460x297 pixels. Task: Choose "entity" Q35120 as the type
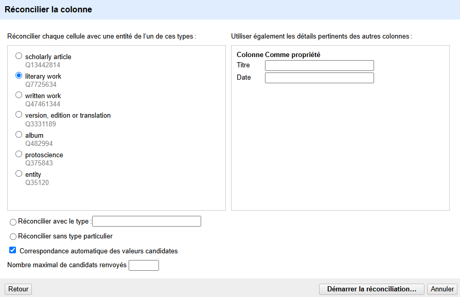pyautogui.click(x=19, y=173)
